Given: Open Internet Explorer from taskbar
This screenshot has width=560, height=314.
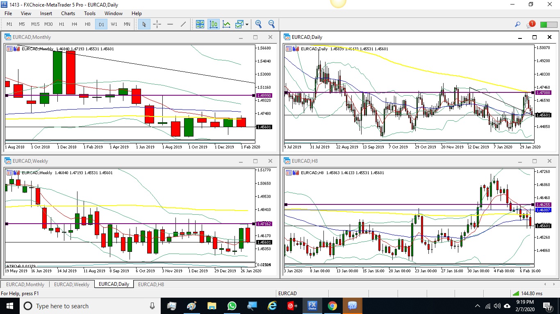Looking at the screenshot, I should pos(272,306).
